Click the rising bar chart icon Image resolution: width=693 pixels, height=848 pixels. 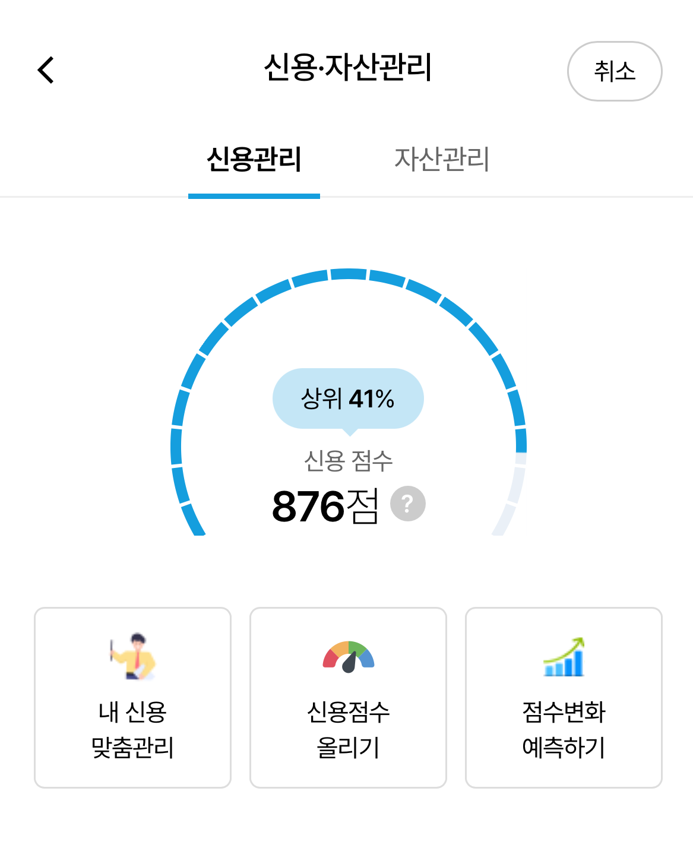[x=564, y=657]
